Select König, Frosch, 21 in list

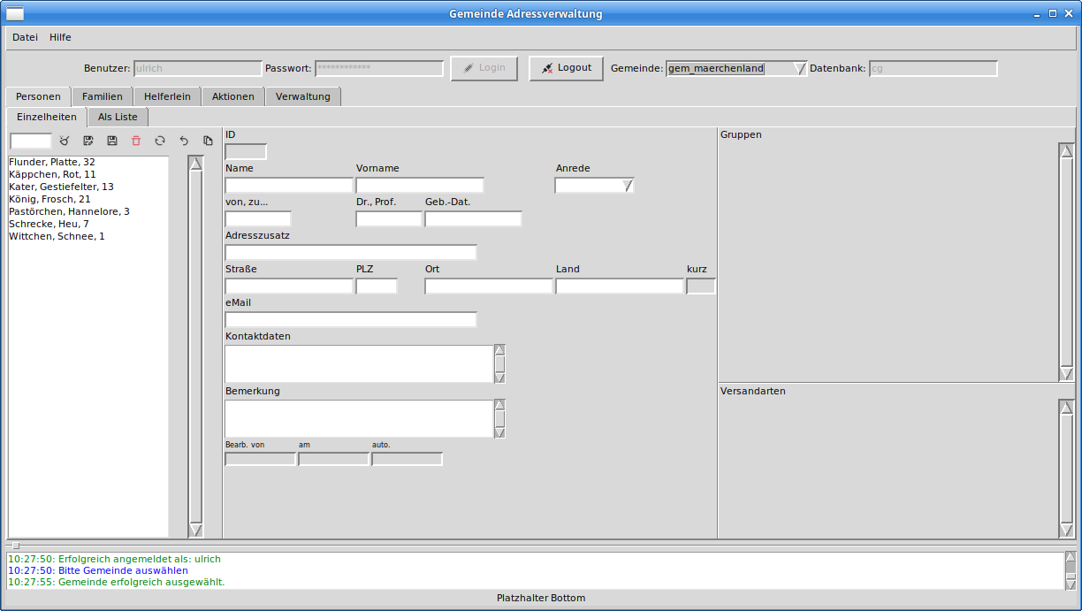(x=50, y=199)
